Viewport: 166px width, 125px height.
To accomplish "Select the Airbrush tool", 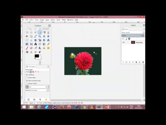I will click(36, 48).
